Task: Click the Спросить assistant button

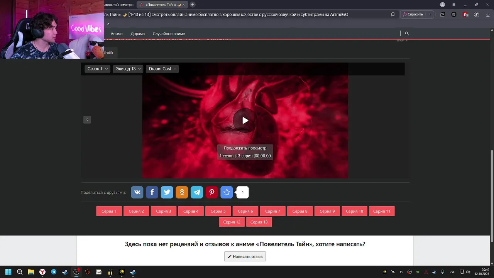Action: 413,14
